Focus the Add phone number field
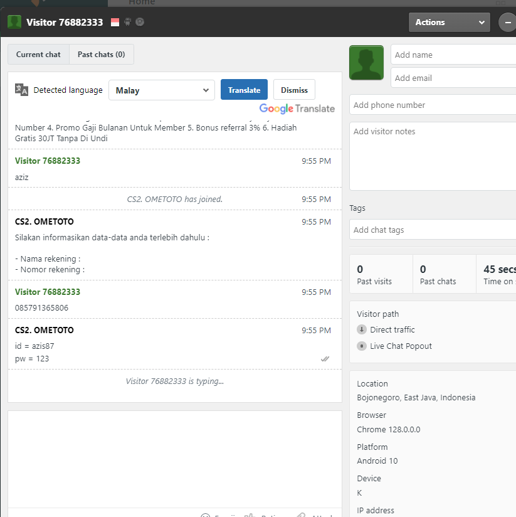 pos(433,105)
